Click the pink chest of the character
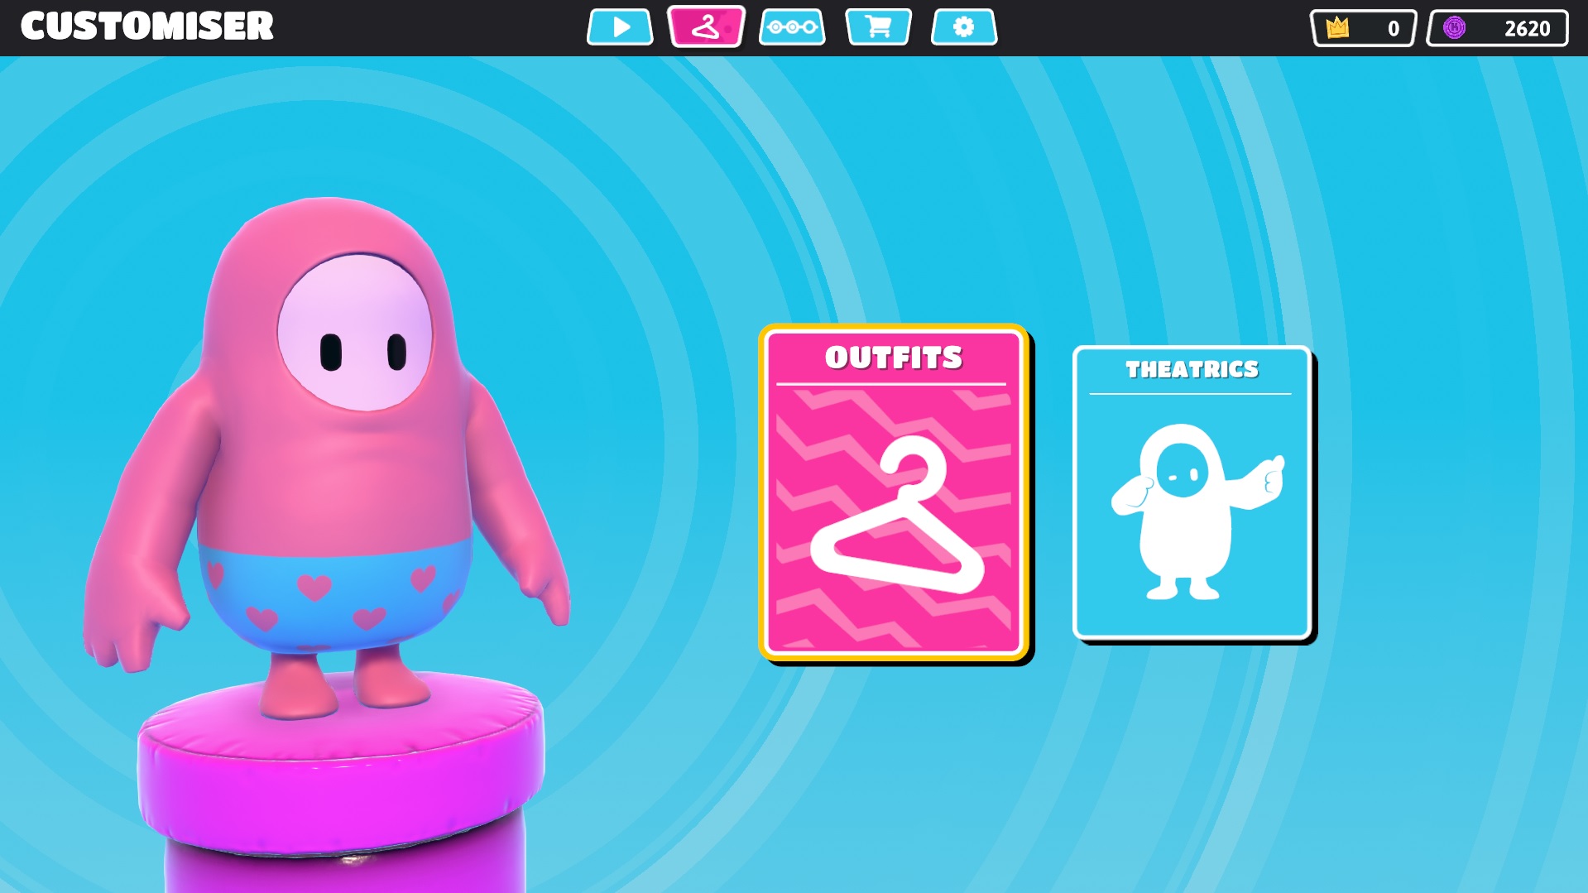This screenshot has height=893, width=1588. point(331,480)
